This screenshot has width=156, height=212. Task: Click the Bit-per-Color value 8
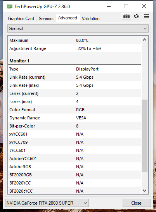click(x=77, y=126)
